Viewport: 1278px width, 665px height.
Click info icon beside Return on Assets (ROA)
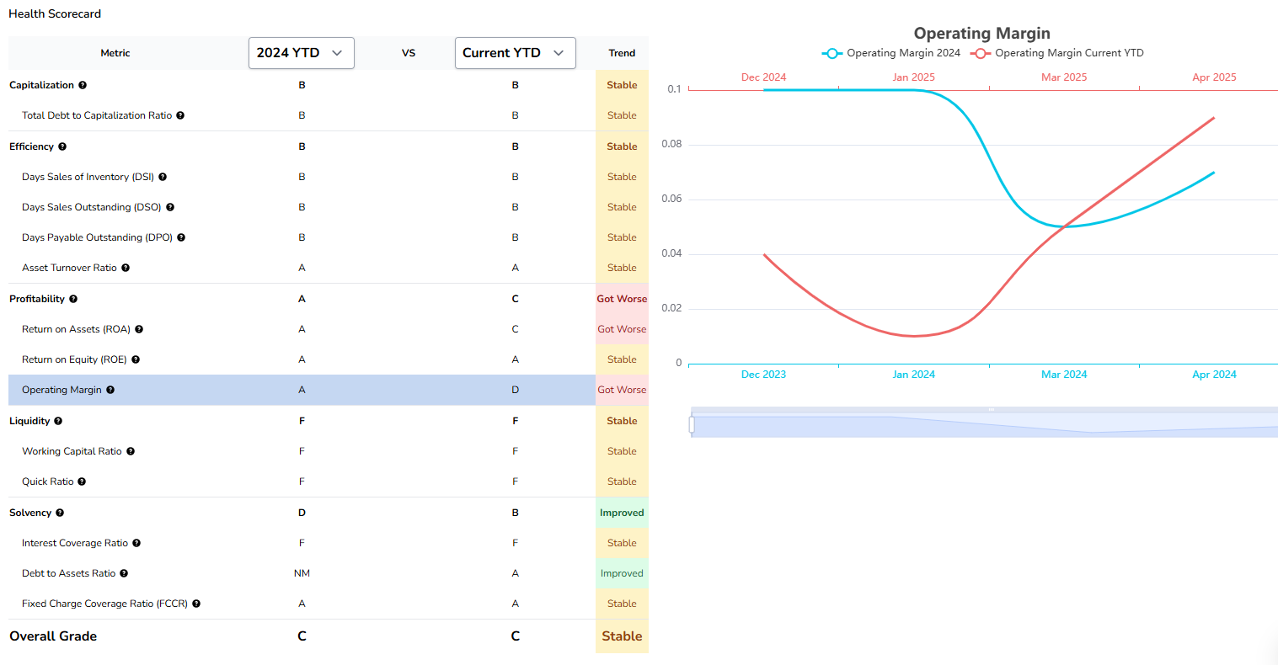(x=139, y=329)
